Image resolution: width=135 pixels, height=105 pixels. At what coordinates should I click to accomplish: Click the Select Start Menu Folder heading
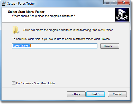click(26, 12)
